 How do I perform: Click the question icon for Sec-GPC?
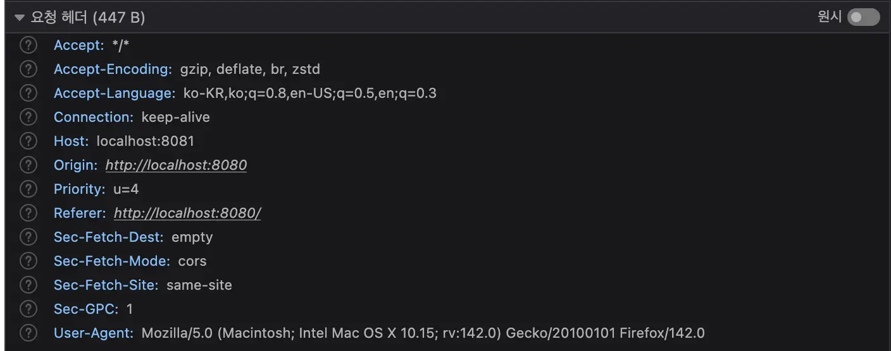click(x=28, y=309)
